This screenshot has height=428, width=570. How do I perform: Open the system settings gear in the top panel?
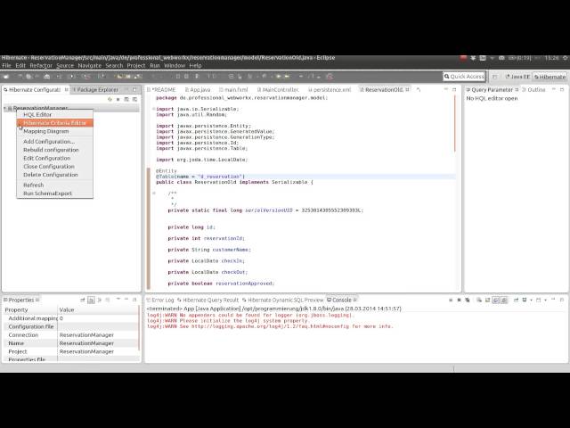click(x=566, y=58)
